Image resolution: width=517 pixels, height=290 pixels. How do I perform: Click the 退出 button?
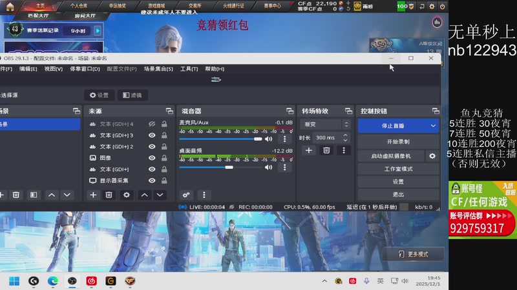tap(398, 195)
